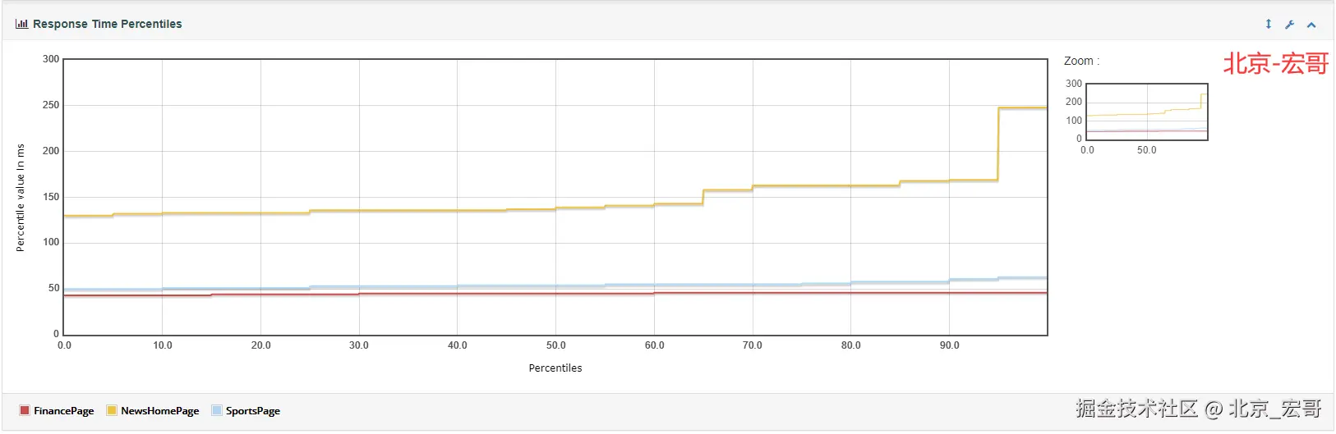The width and height of the screenshot is (1336, 434).
Task: Click the 250 tick on the main y-axis
Action: pos(51,105)
